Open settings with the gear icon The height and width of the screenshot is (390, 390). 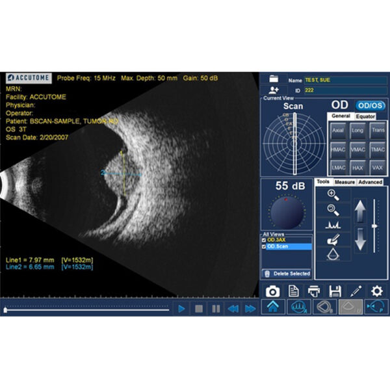376,291
